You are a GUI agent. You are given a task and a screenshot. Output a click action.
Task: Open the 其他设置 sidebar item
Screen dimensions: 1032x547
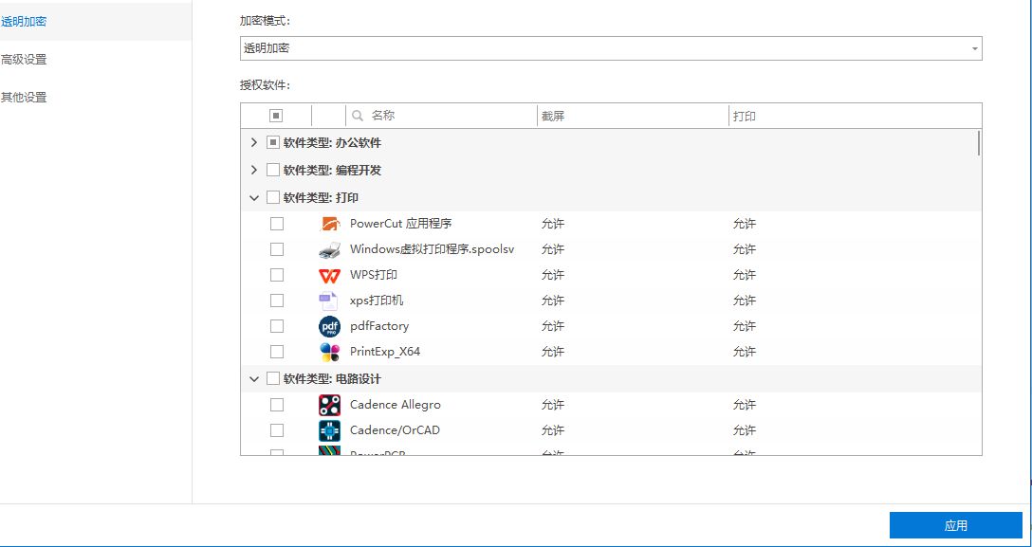(x=24, y=98)
